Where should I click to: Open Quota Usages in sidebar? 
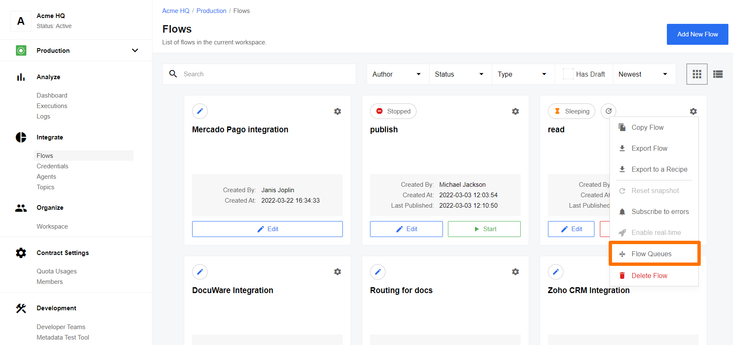click(57, 271)
